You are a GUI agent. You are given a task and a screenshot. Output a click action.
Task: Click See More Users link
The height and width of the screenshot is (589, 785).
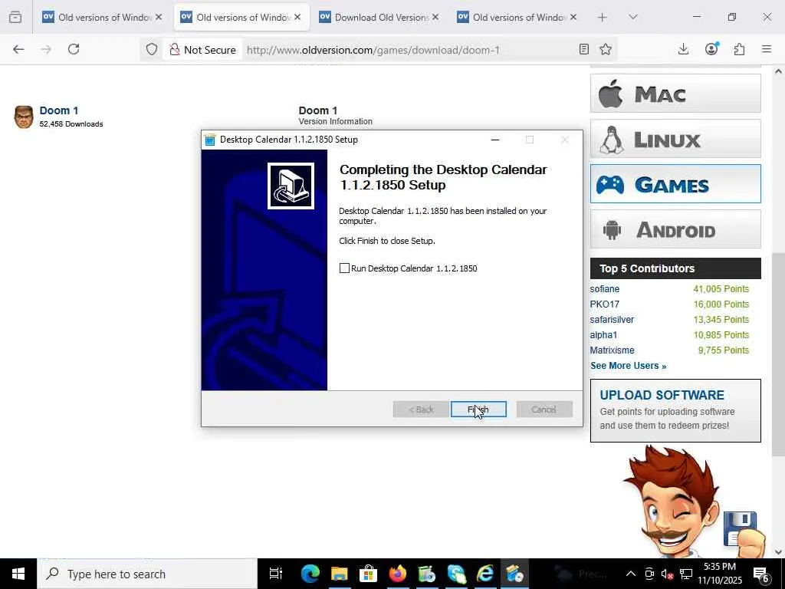point(629,366)
